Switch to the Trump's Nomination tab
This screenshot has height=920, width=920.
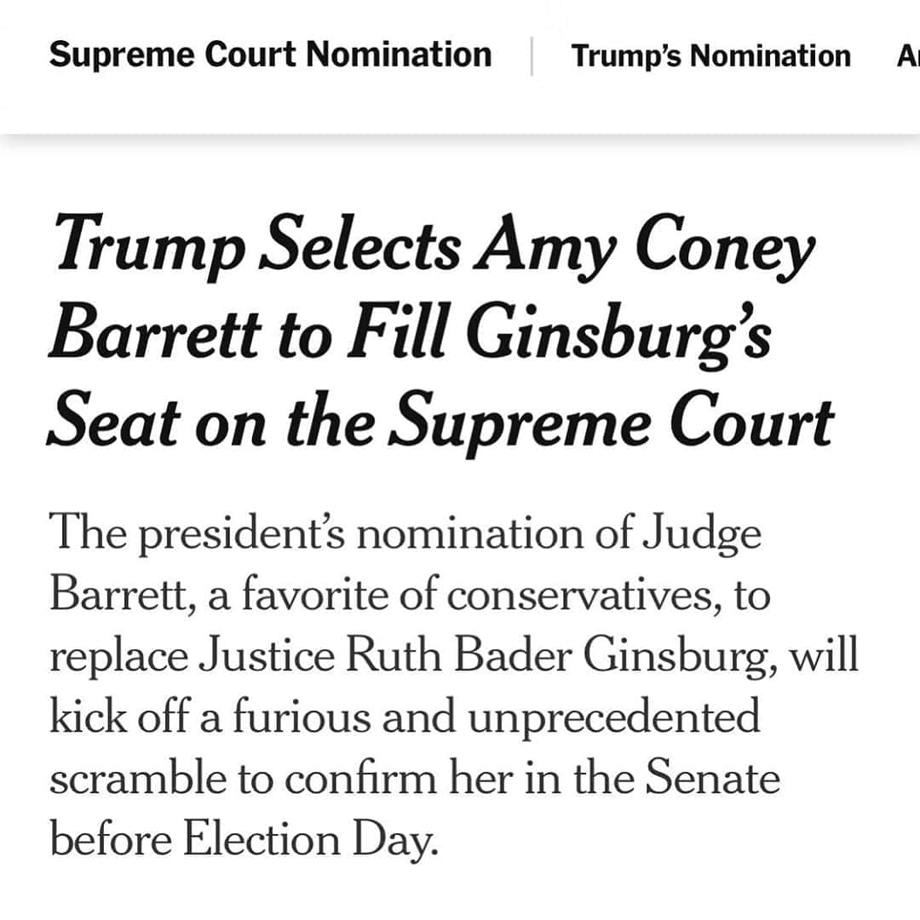[x=711, y=56]
